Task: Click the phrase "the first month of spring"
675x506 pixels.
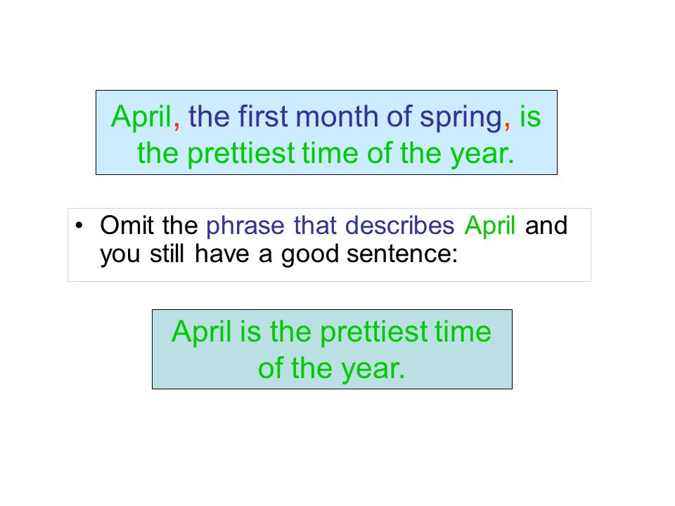Action: [x=346, y=117]
